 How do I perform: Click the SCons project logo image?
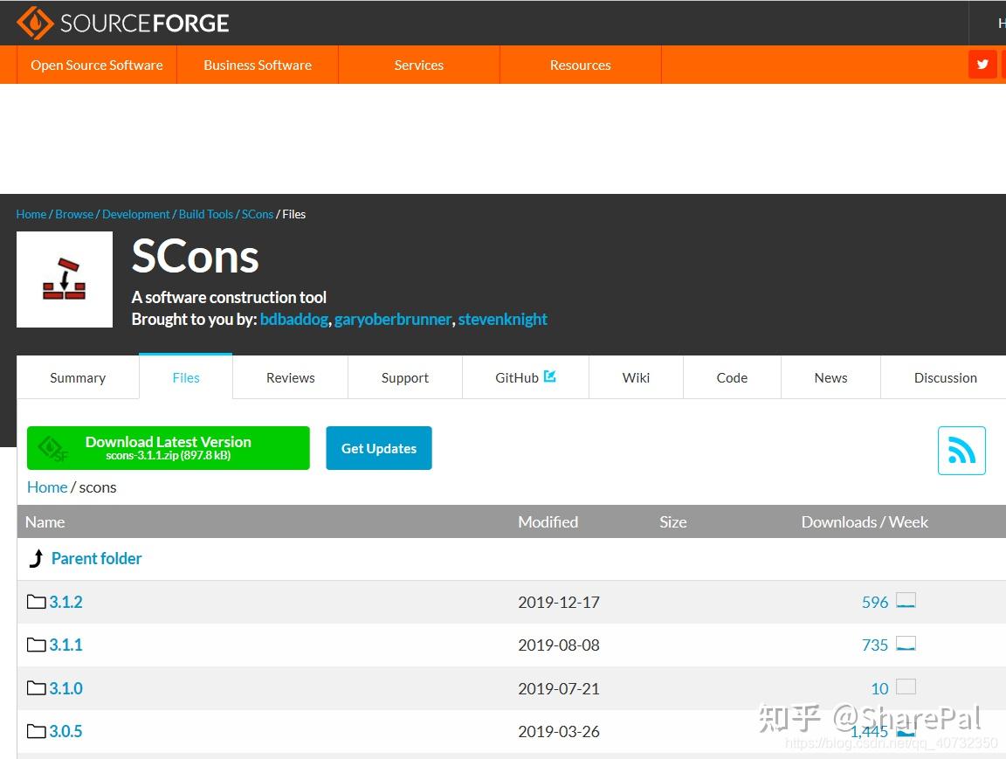(x=65, y=279)
